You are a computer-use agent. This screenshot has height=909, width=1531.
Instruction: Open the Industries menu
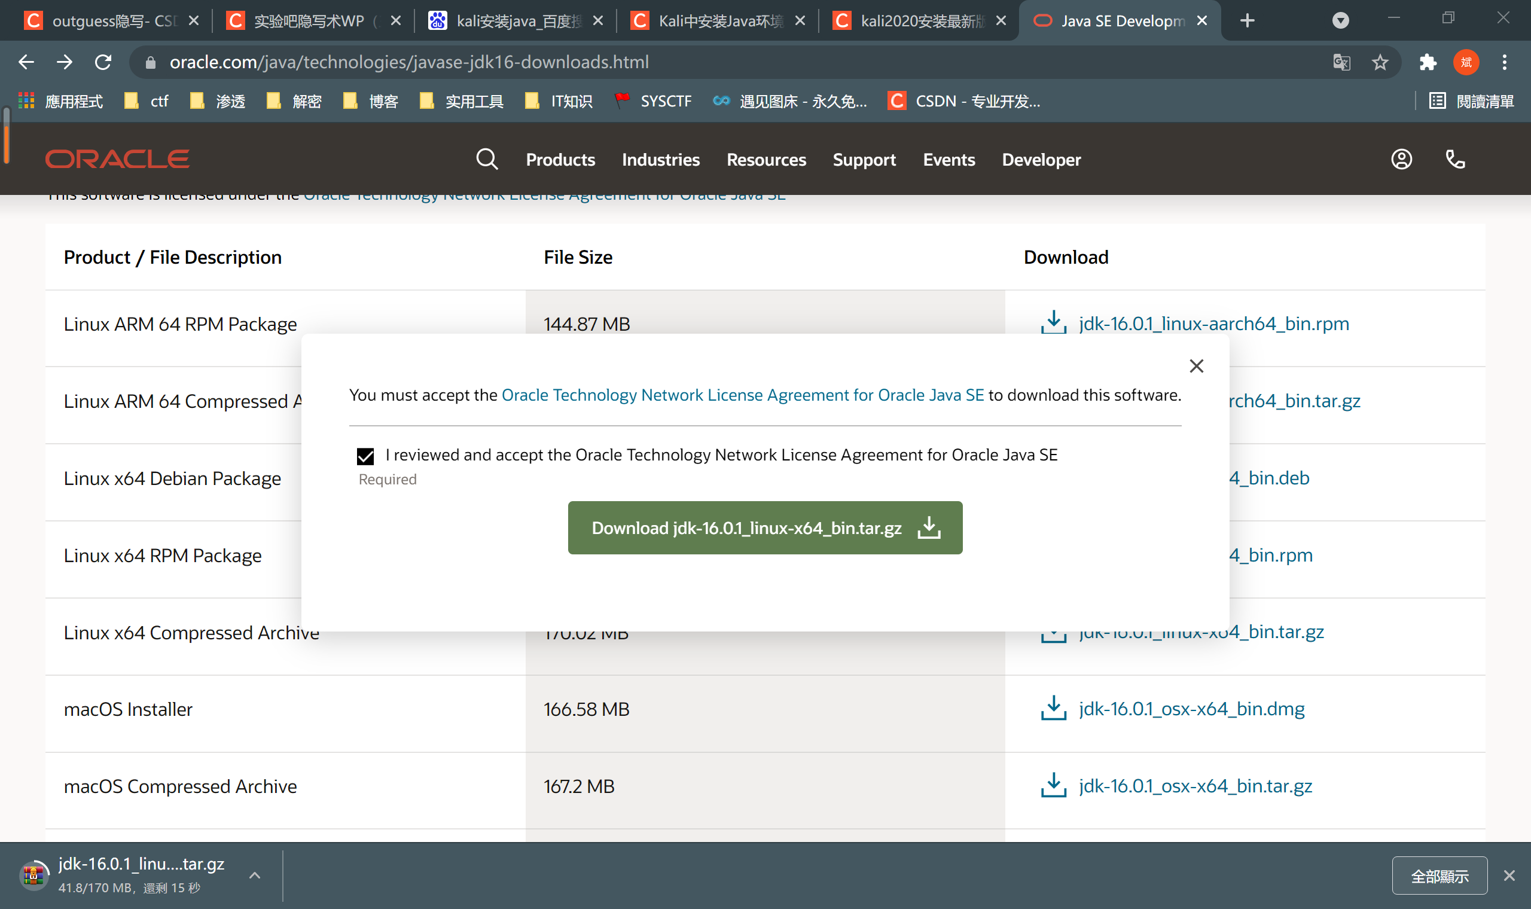click(x=661, y=160)
